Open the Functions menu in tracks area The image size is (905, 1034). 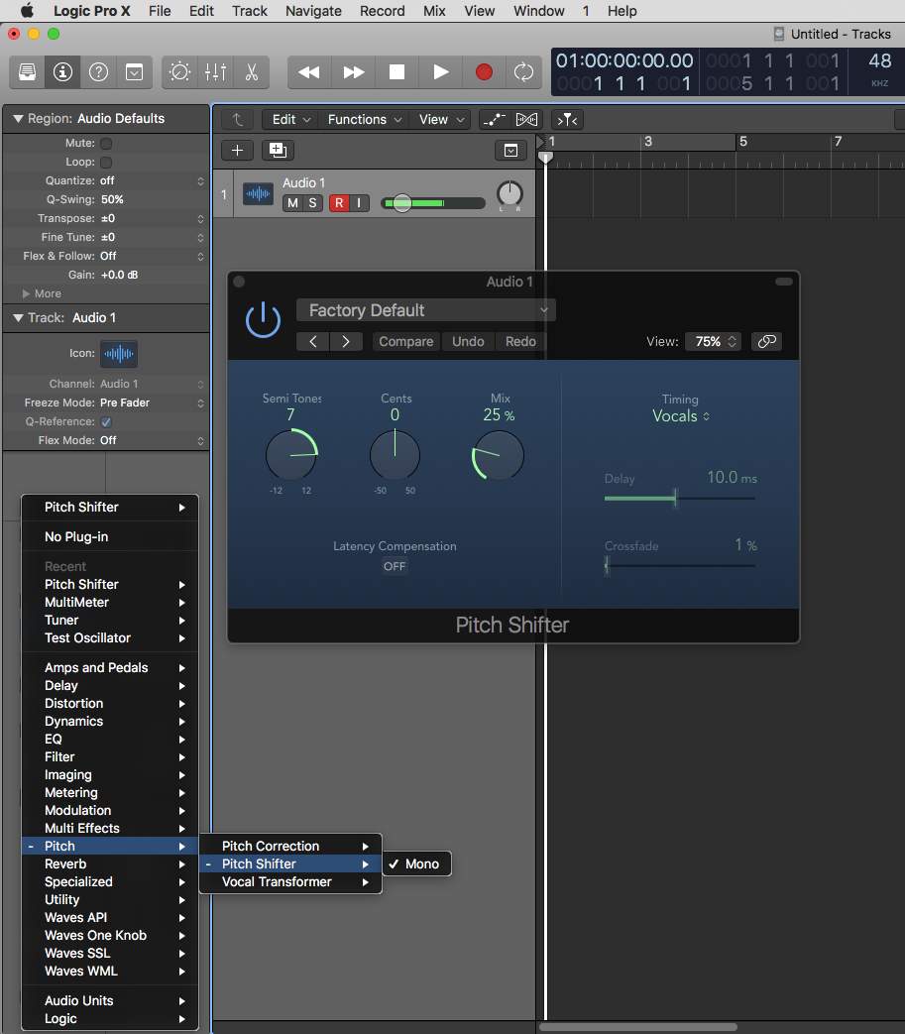pyautogui.click(x=365, y=119)
